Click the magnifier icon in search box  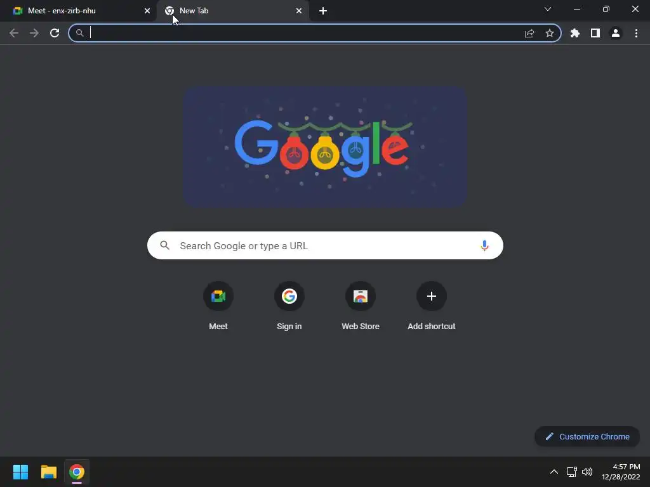pyautogui.click(x=165, y=245)
